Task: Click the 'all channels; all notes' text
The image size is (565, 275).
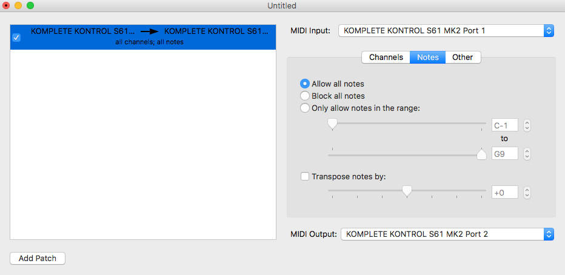Action: coord(150,42)
